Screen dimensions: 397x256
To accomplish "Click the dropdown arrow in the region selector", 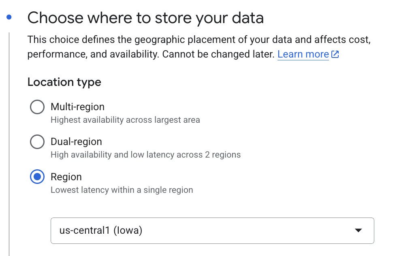I will pyautogui.click(x=358, y=230).
